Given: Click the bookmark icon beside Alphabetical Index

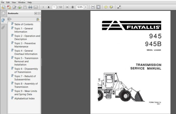Looking at the screenshot, I should pos(12,98).
